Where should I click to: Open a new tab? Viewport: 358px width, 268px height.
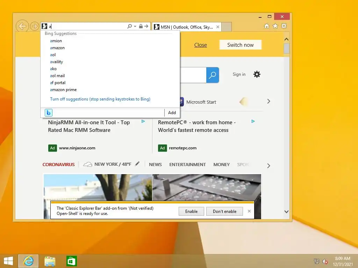pos(227,27)
